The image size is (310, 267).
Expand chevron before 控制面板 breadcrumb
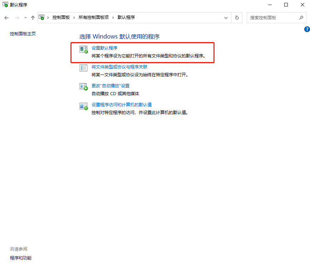click(48, 17)
